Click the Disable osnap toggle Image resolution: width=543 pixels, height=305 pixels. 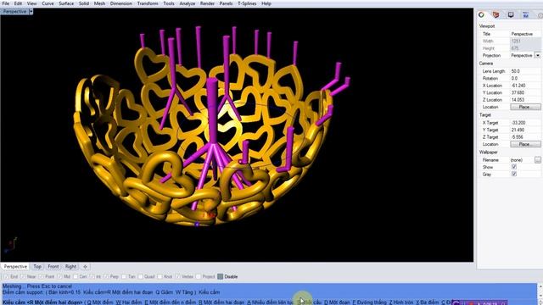[x=221, y=277]
